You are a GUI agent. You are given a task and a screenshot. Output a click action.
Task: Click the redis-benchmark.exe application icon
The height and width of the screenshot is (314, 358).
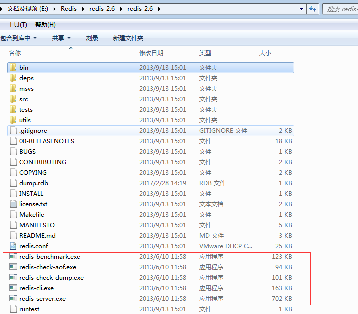click(13, 256)
